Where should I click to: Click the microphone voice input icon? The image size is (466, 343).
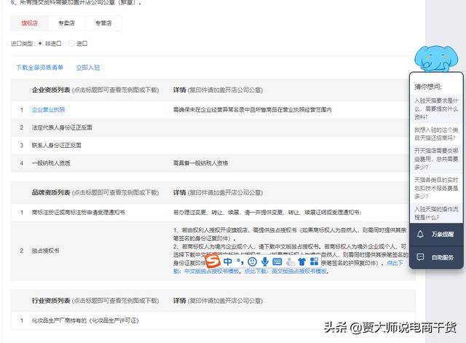click(x=265, y=261)
